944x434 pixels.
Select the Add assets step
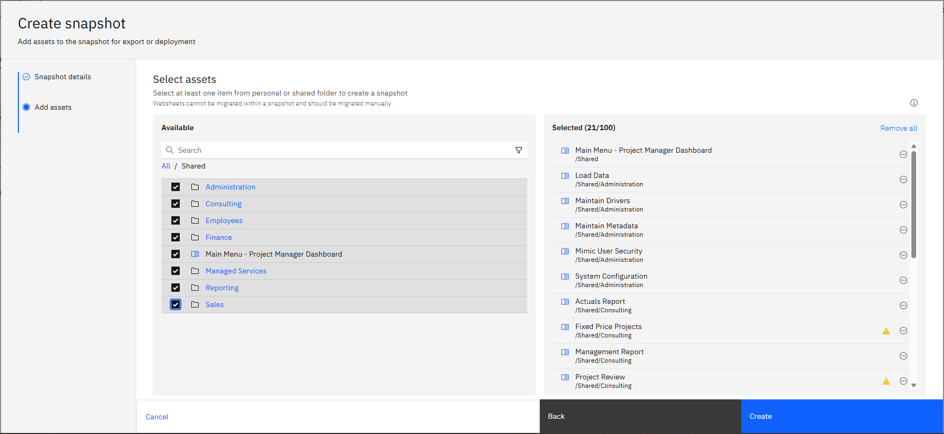pos(53,107)
